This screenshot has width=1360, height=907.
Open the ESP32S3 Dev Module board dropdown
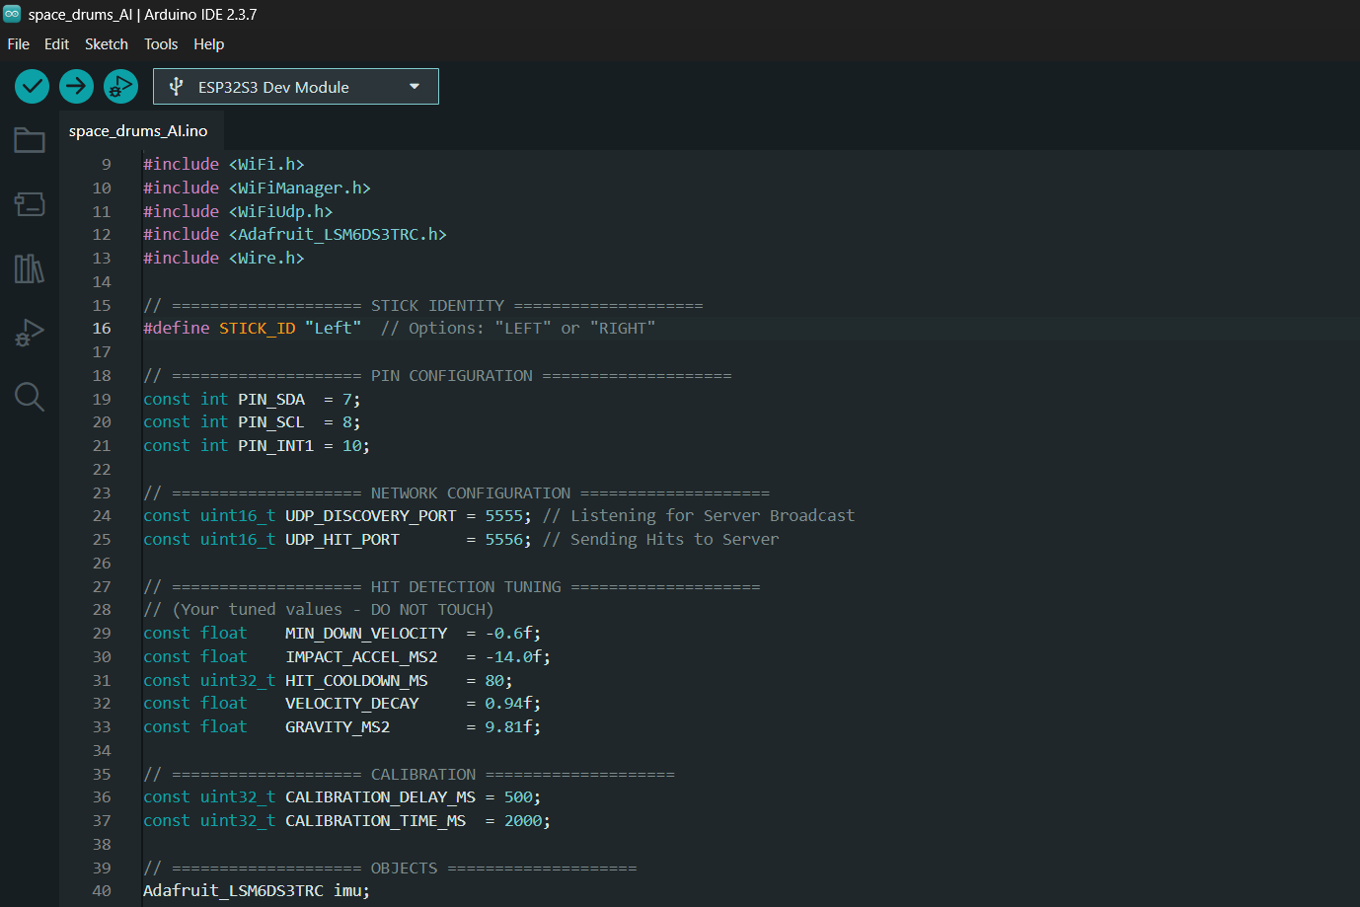(296, 87)
